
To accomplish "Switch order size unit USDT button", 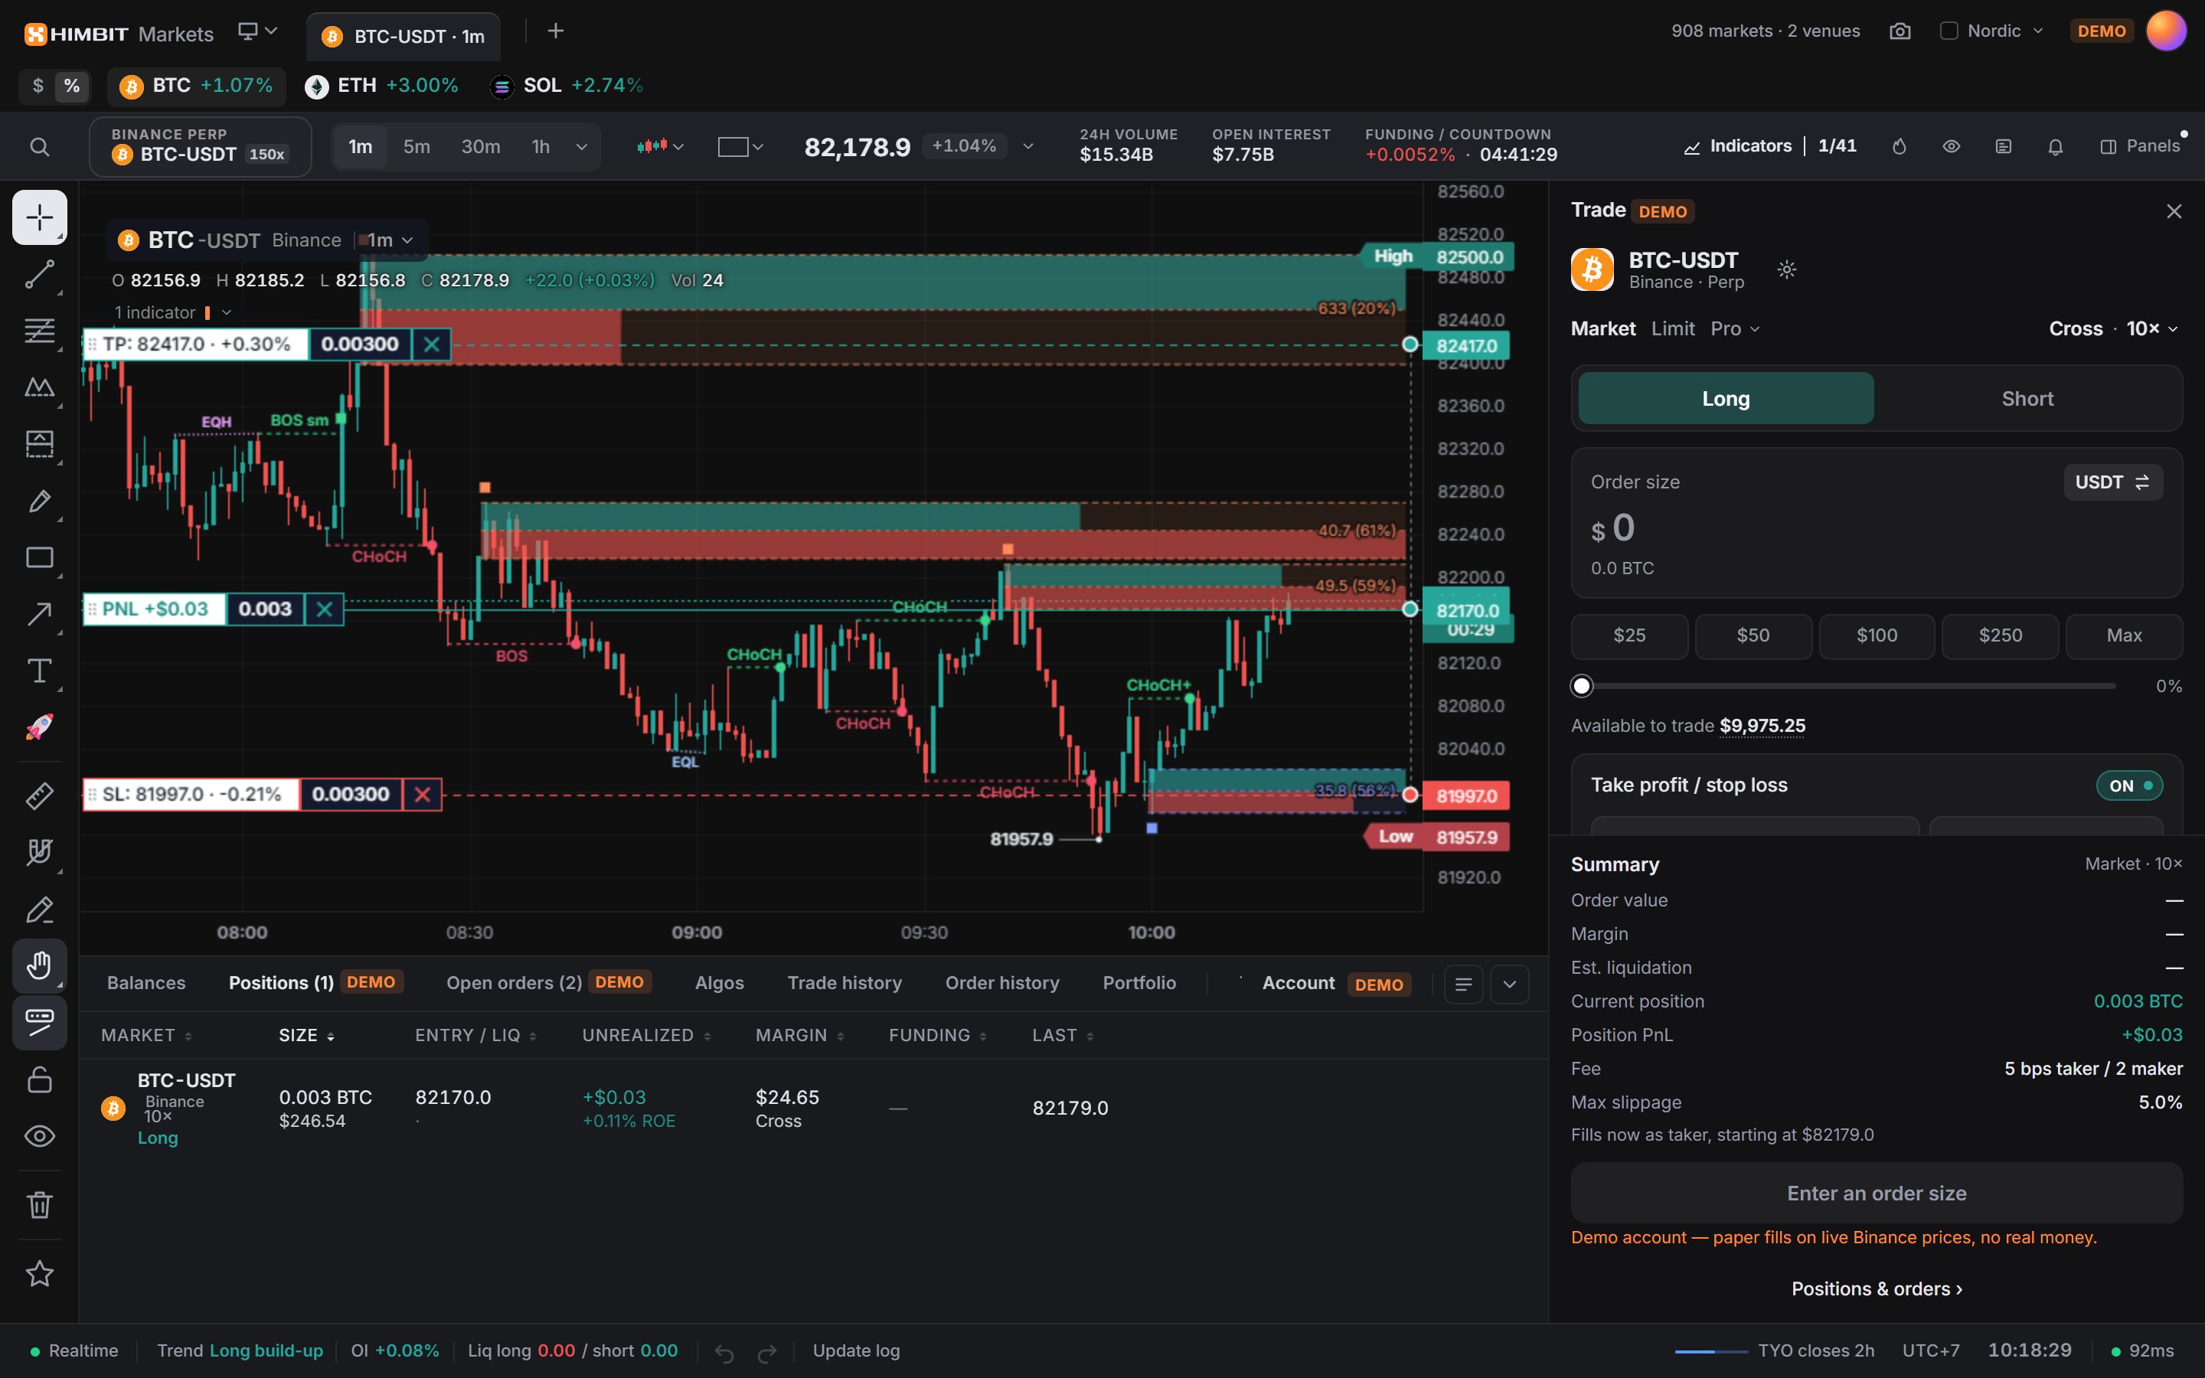I will point(2112,482).
